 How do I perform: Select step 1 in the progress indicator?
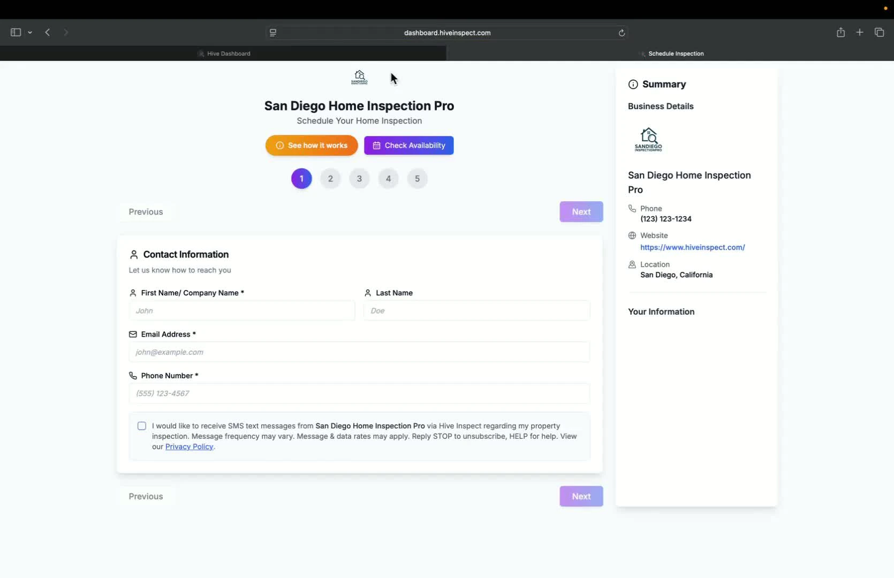(301, 179)
